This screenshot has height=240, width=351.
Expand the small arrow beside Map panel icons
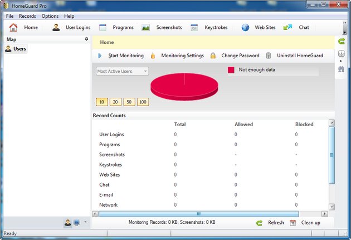coord(85,223)
